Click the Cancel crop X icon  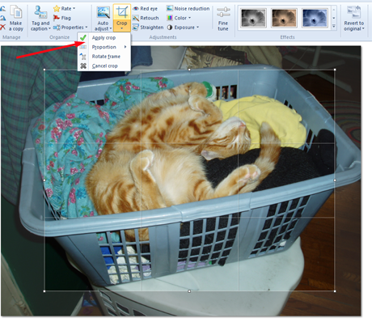pyautogui.click(x=83, y=66)
